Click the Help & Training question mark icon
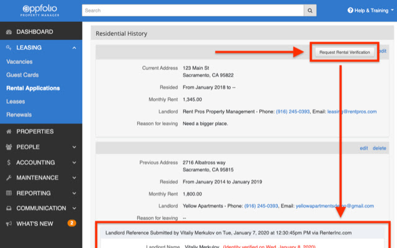The image size is (397, 248). point(350,11)
